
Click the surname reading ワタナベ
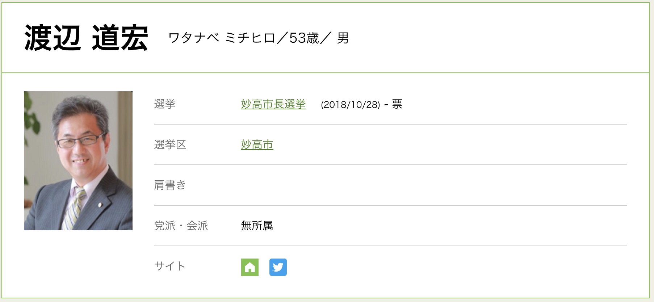click(194, 38)
